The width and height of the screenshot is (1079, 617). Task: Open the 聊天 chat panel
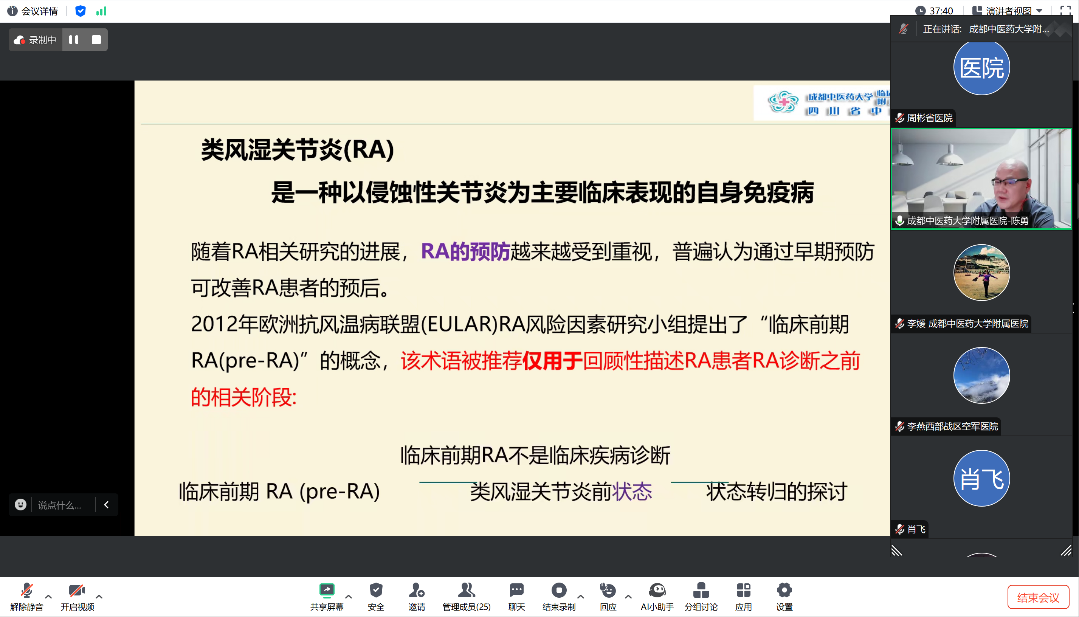pyautogui.click(x=516, y=597)
